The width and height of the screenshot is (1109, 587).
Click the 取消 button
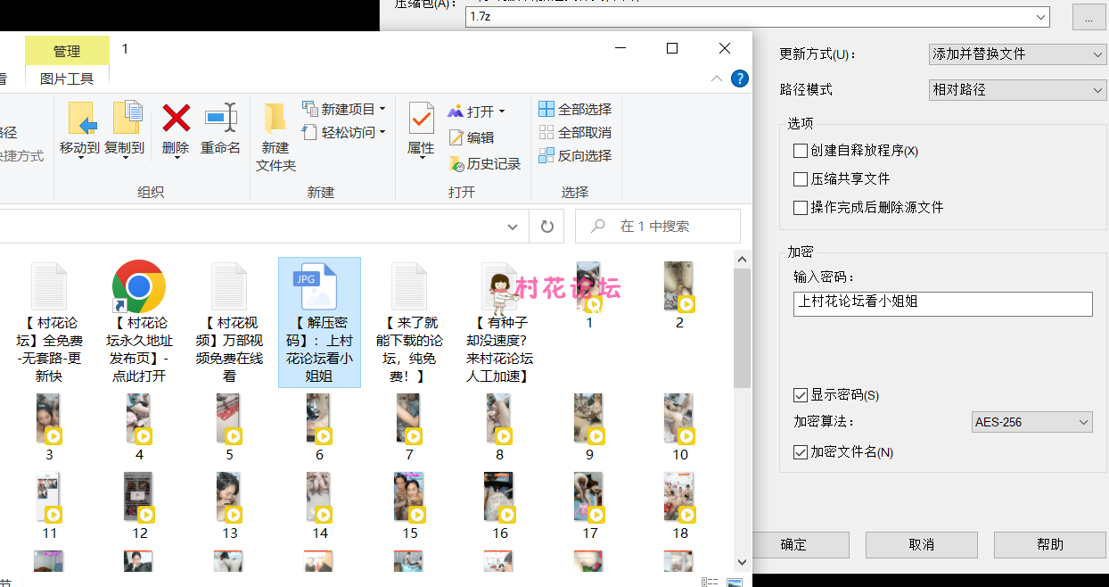click(x=922, y=545)
